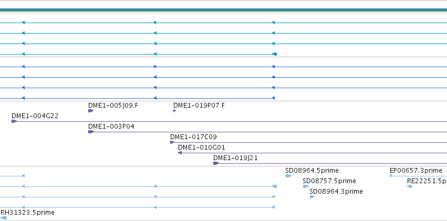Select the DME1-017C09 clone label
The image size is (447, 221).
click(x=193, y=137)
